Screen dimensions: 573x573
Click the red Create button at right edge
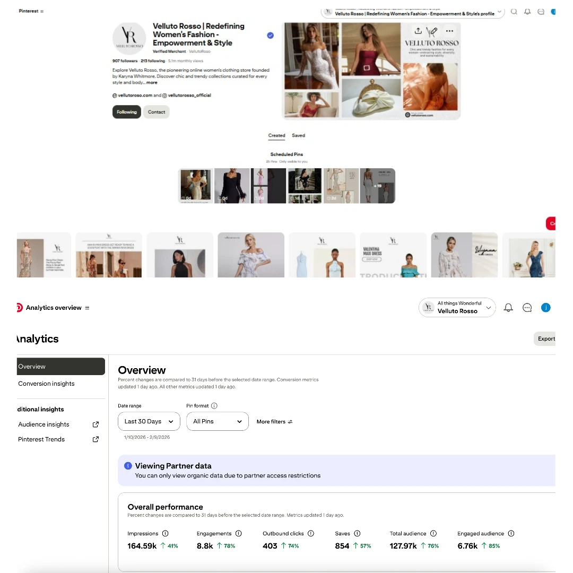click(551, 223)
